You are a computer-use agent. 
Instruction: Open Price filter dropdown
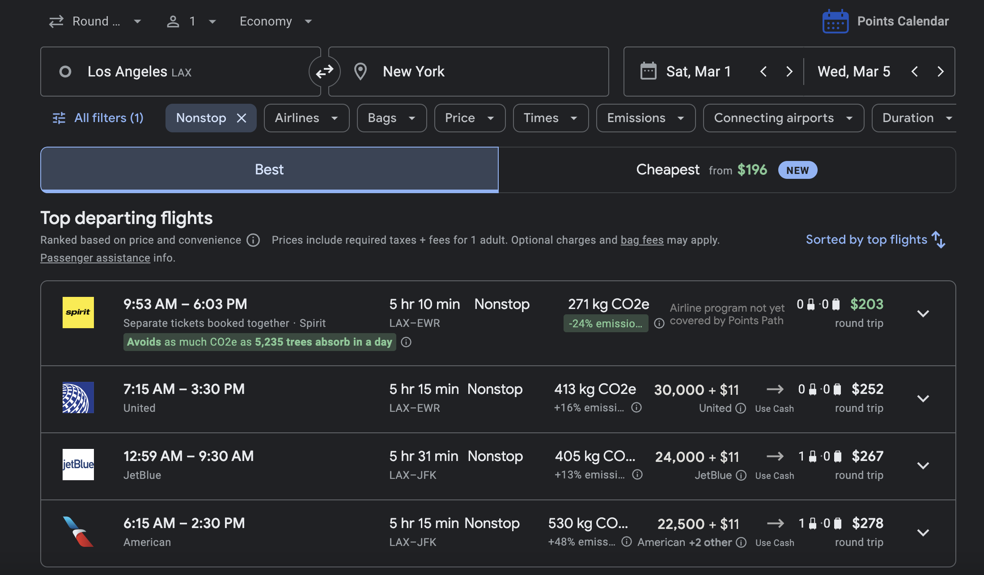pos(470,118)
